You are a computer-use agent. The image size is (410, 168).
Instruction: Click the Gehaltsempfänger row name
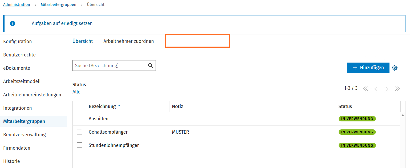point(108,132)
